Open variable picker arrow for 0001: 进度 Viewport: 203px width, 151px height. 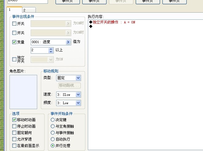(68, 42)
